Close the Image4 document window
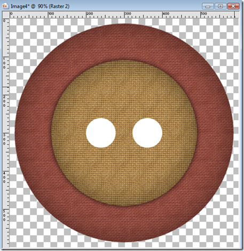 click(x=233, y=6)
